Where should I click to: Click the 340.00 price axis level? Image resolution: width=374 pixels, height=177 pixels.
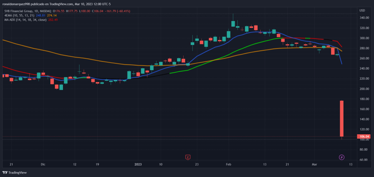tap(364, 18)
